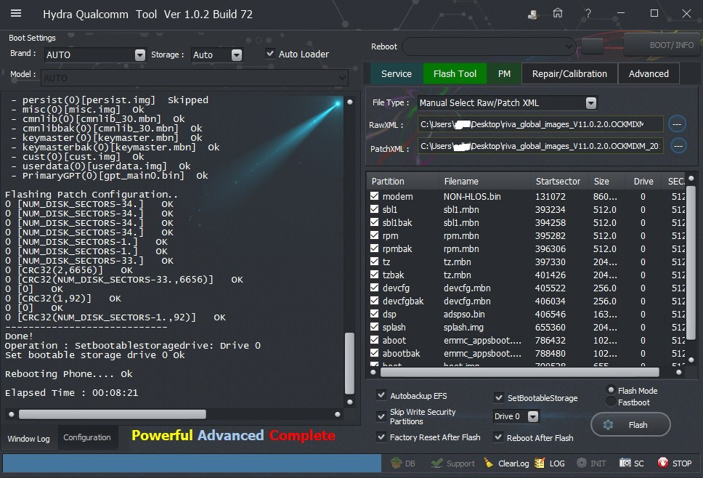703x478 pixels.
Task: Click the Flash button
Action: coord(631,425)
